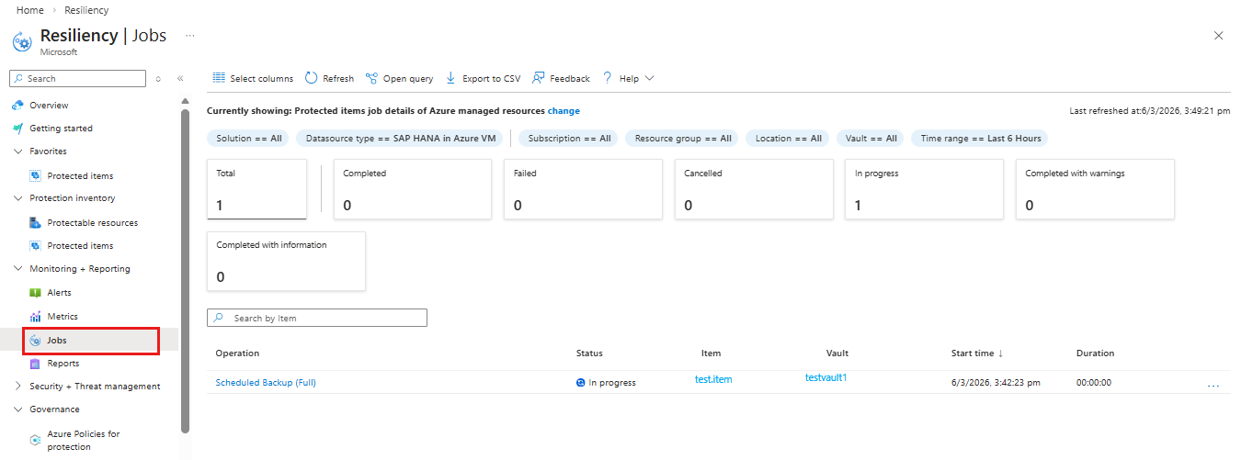Click the Feedback icon

pyautogui.click(x=539, y=78)
